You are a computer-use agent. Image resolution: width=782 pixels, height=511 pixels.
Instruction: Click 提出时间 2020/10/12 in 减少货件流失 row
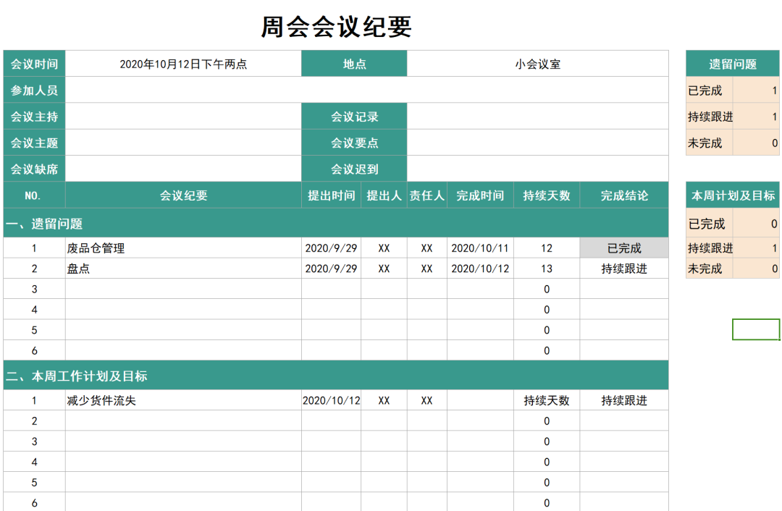[x=331, y=400]
